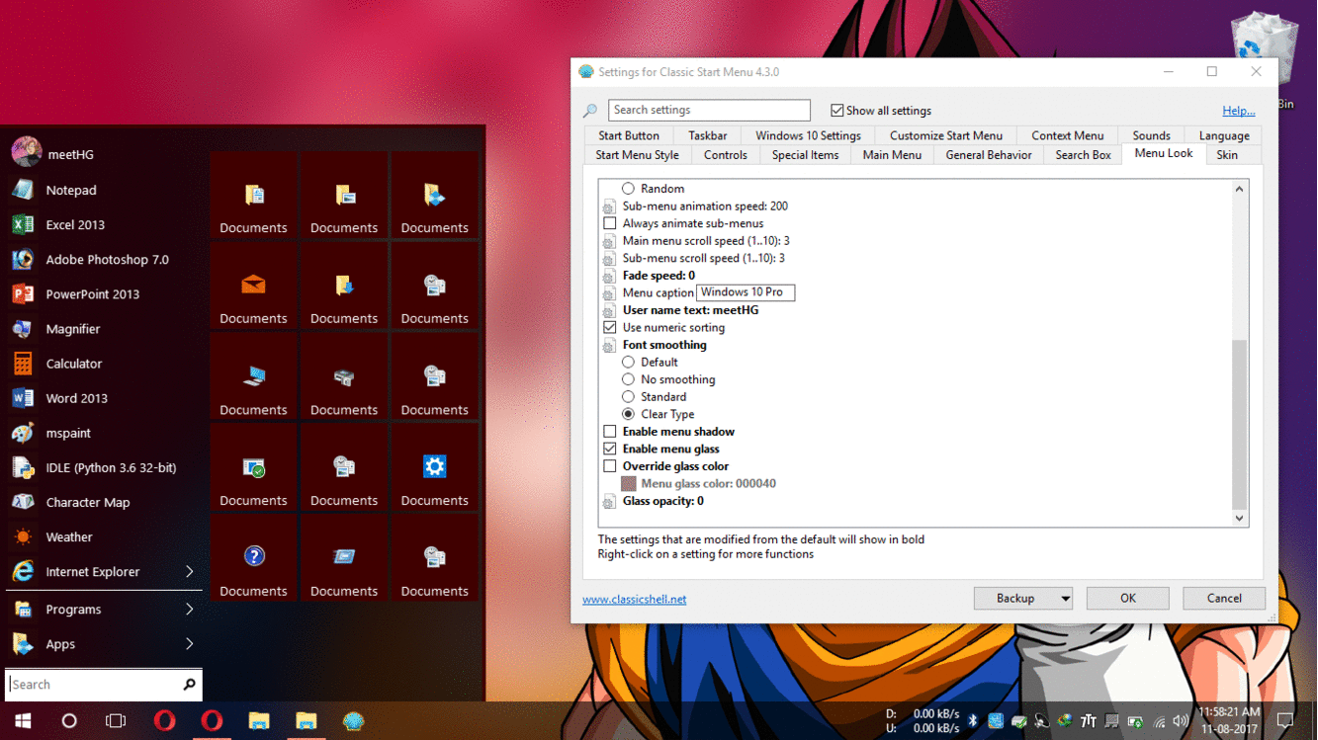This screenshot has width=1318, height=740.
Task: Disable Enable menu glass
Action: [x=610, y=449]
